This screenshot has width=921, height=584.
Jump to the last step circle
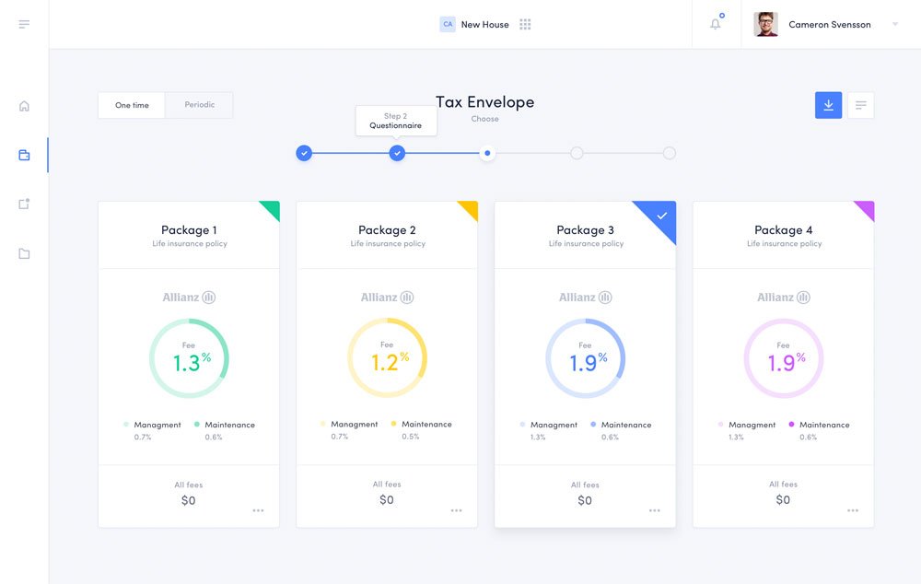(669, 153)
